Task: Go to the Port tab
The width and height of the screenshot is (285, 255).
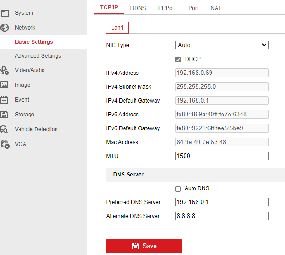Action: 193,8
